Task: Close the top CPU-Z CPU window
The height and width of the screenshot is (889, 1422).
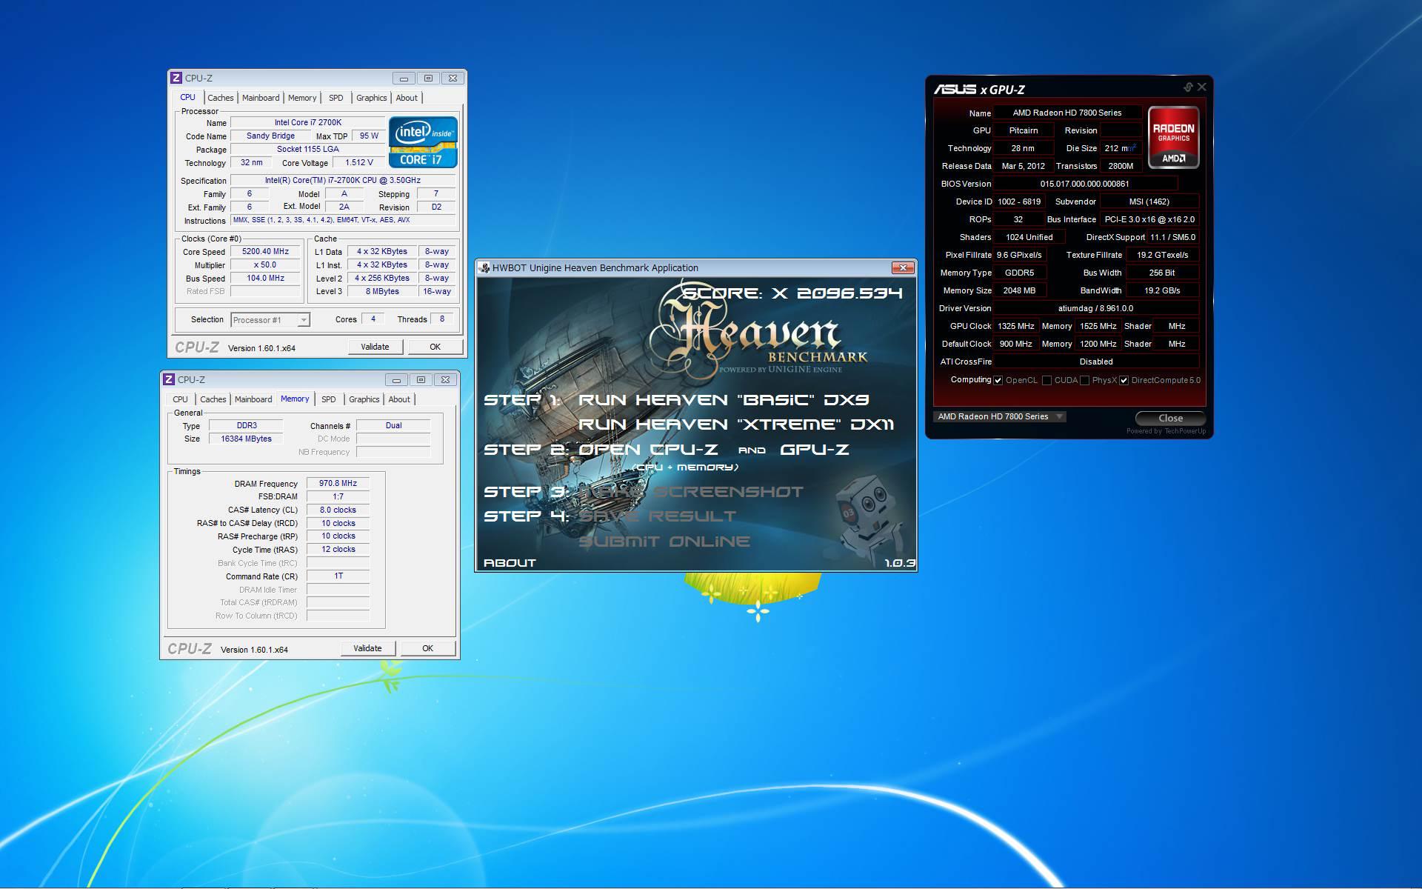Action: 453,78
